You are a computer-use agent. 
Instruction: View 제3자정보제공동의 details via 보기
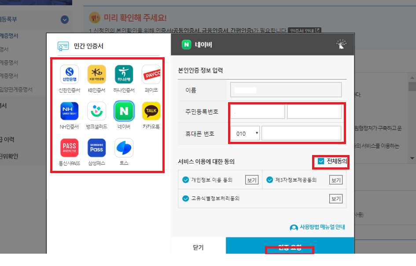point(336,180)
